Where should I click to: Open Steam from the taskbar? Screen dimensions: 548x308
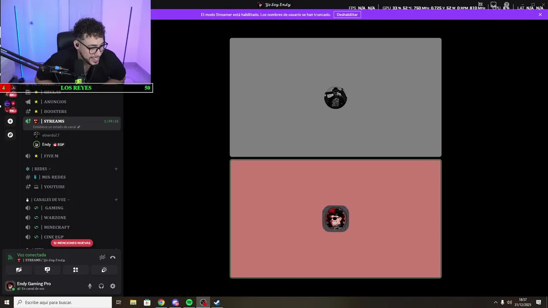[217, 302]
